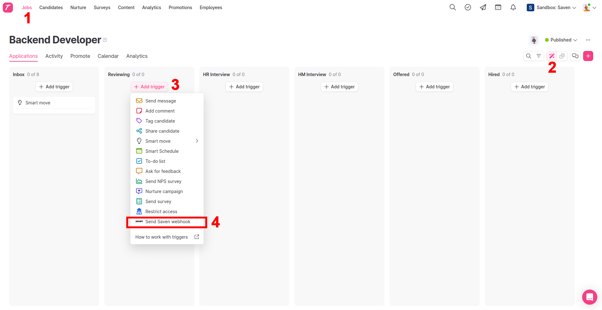The width and height of the screenshot is (602, 310).
Task: Toggle the stacked cards view icon
Action: coord(562,56)
